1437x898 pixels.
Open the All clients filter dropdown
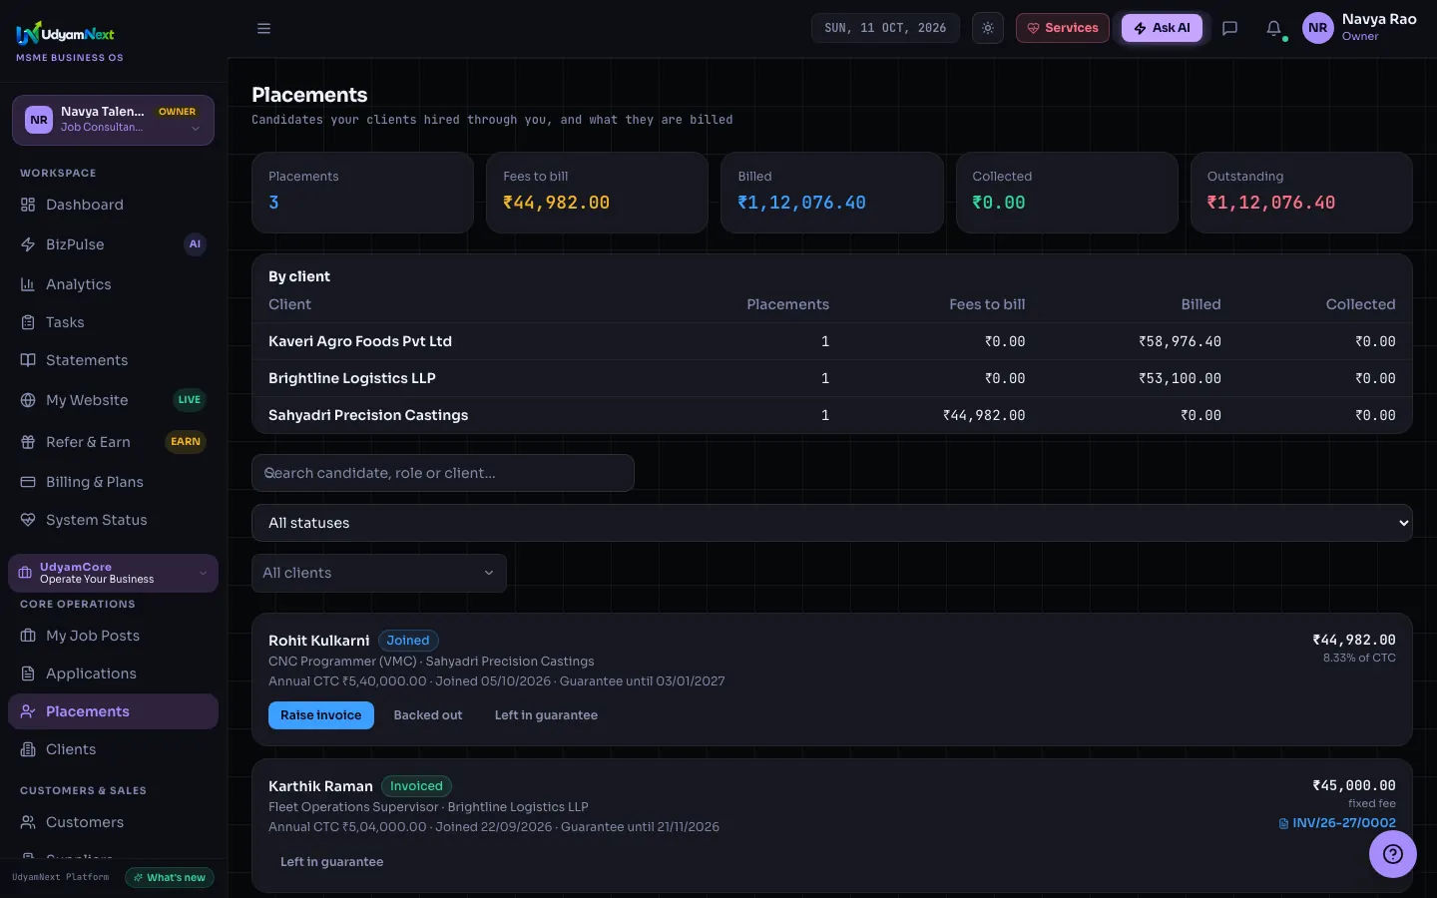(379, 573)
